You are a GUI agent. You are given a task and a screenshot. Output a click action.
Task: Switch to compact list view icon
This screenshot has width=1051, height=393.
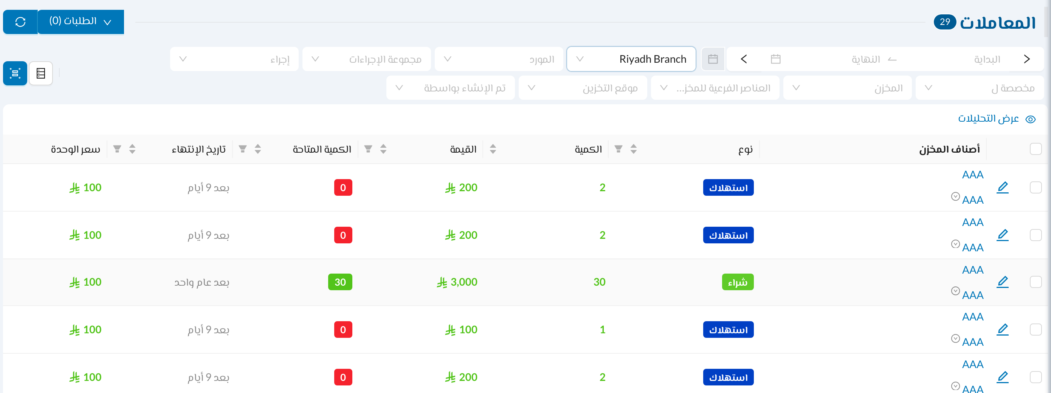41,73
